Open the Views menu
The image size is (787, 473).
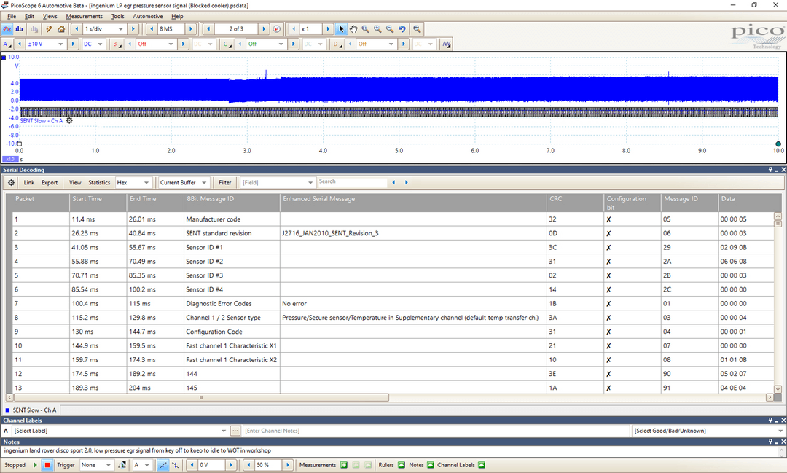pos(50,16)
